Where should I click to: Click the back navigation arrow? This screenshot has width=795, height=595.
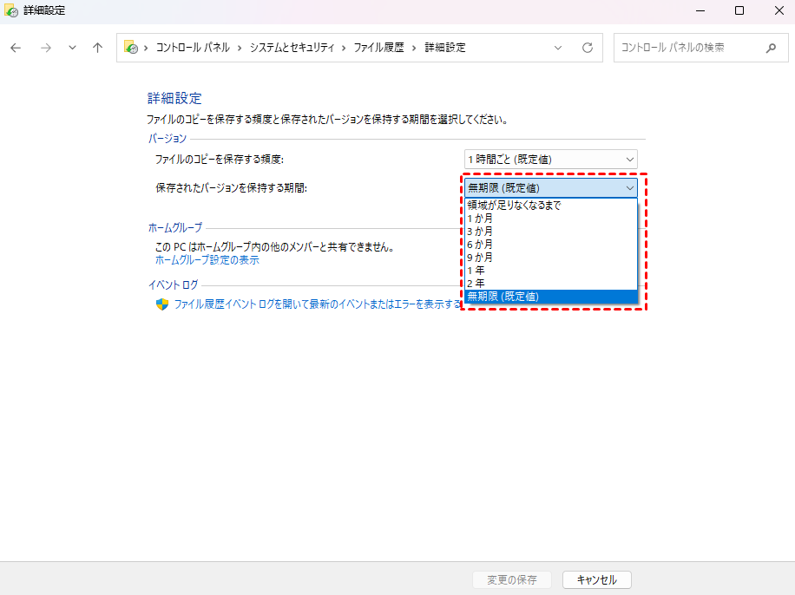tap(16, 48)
